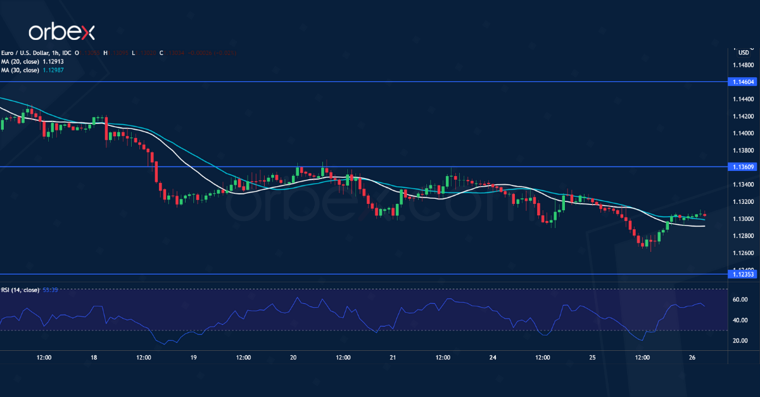Viewport: 760px width, 397px height.
Task: Click date 24 on the time axis
Action: tap(493, 358)
